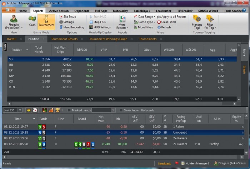250x169 pixels.
Task: Select the hand from 08.12.2013 05:28
Action: [123, 144]
